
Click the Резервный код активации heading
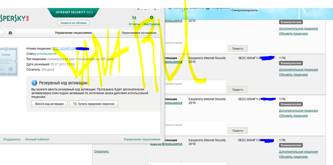tap(63, 83)
